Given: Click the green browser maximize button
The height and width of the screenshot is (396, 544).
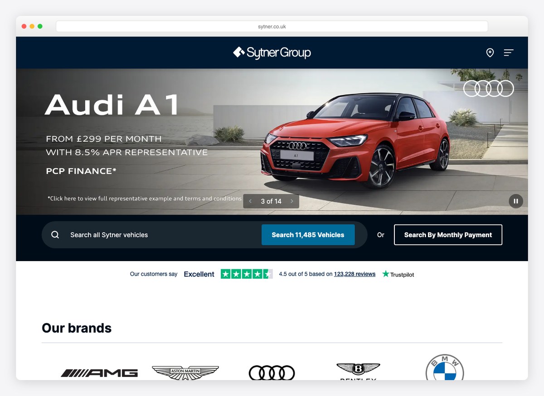Looking at the screenshot, I should click(x=40, y=26).
